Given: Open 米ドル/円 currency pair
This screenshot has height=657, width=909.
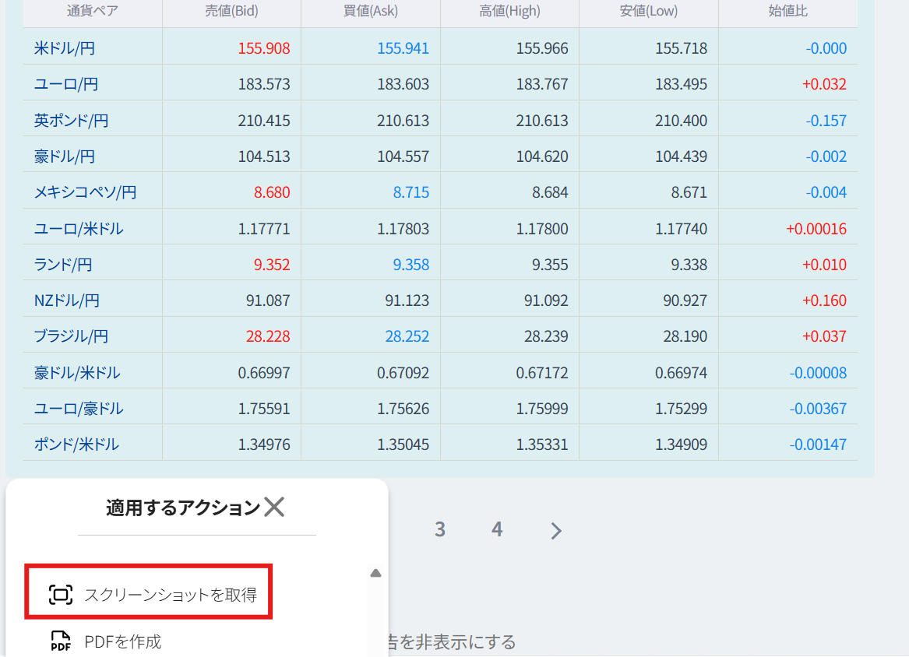Looking at the screenshot, I should point(65,48).
